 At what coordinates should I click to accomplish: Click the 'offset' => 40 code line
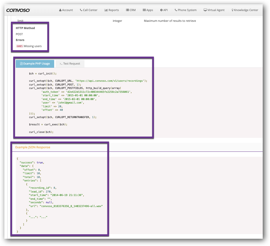tap(52, 110)
